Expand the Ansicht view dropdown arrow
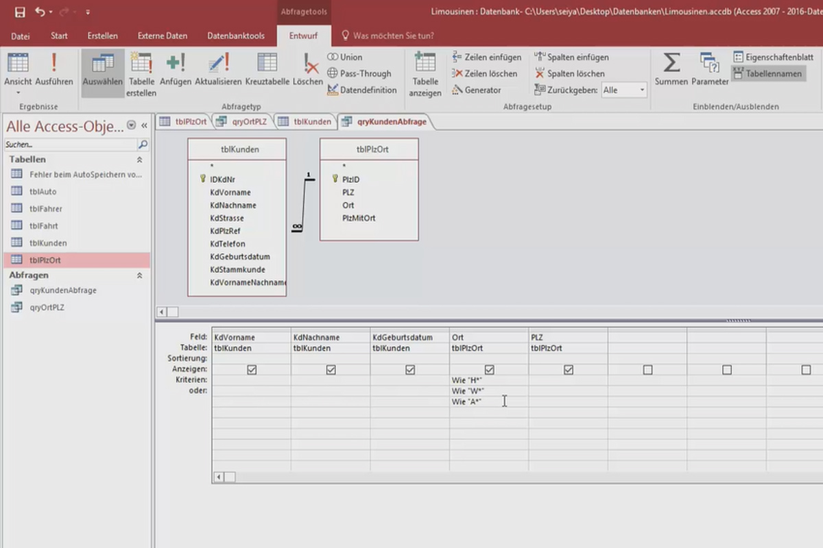The width and height of the screenshot is (823, 548). pyautogui.click(x=18, y=93)
